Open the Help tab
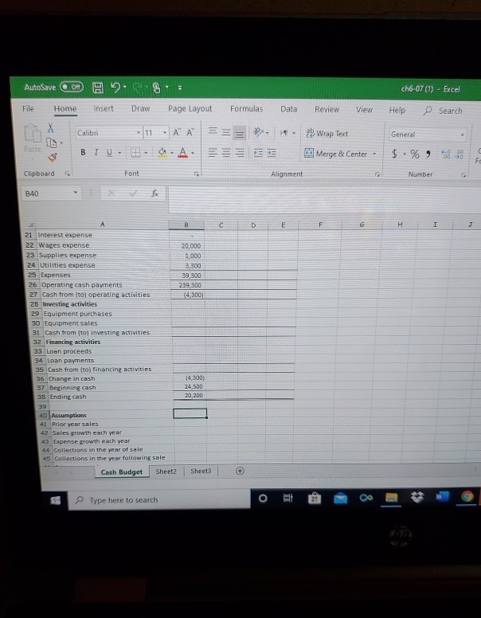Viewport: 481px width, 618px height. pyautogui.click(x=397, y=110)
